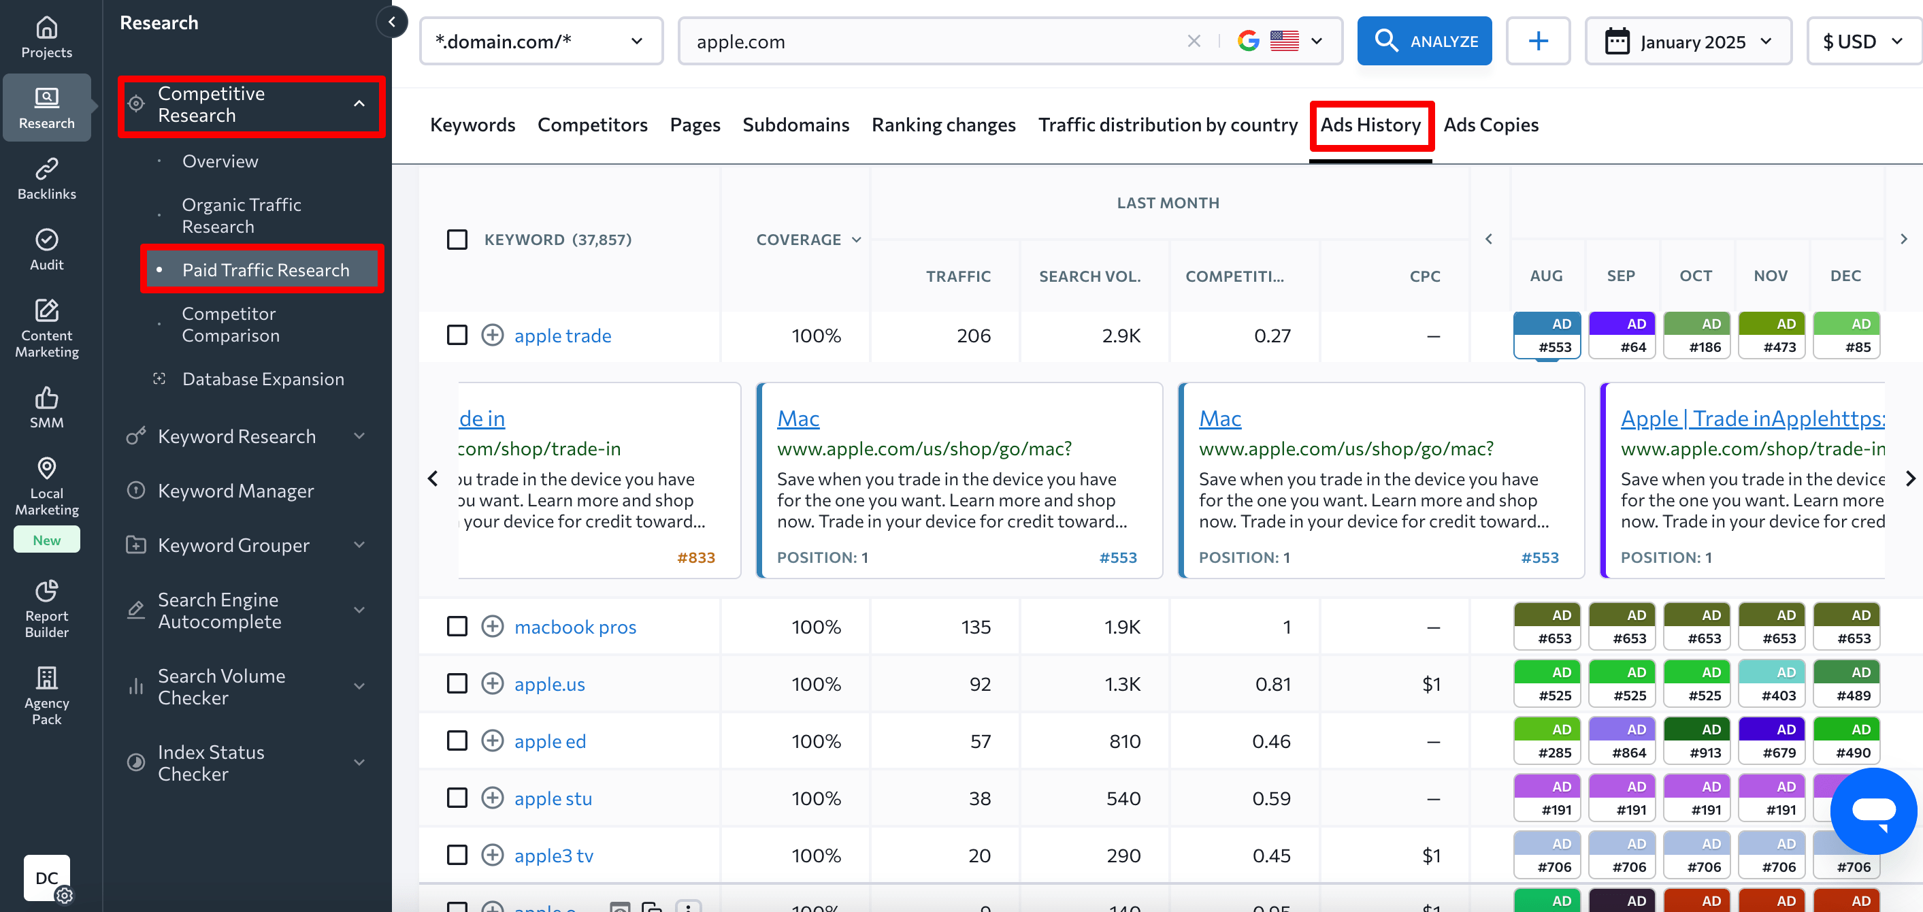
Task: Open the Projects section in sidebar
Action: (x=46, y=37)
